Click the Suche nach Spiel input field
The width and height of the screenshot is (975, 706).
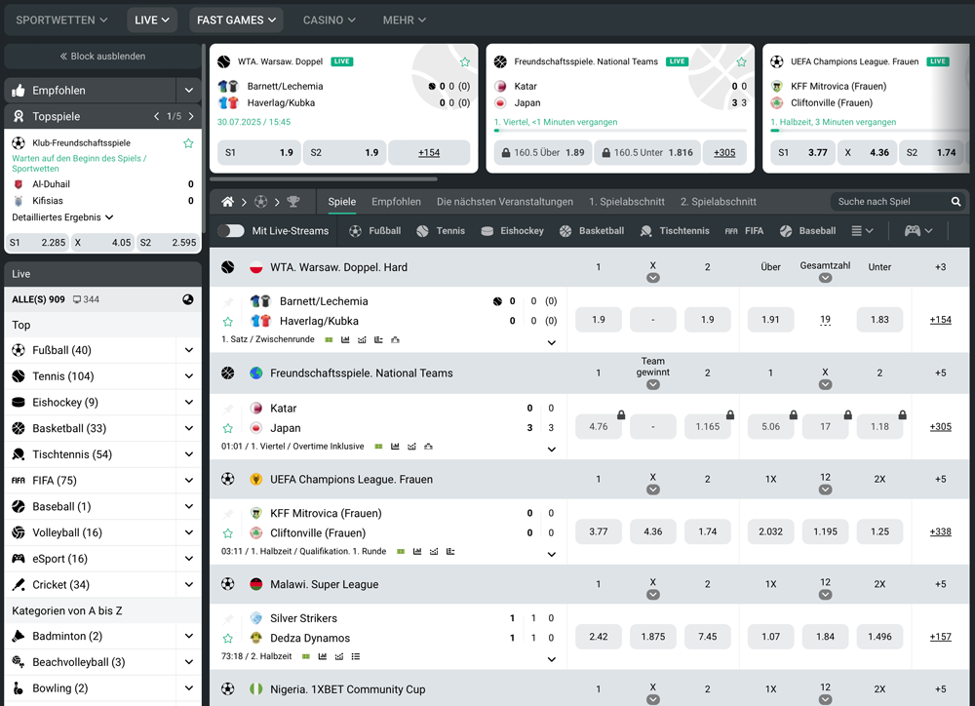[887, 202]
